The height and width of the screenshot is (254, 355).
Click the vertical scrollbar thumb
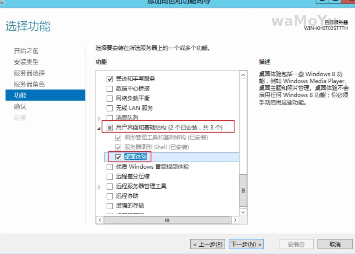(243, 190)
